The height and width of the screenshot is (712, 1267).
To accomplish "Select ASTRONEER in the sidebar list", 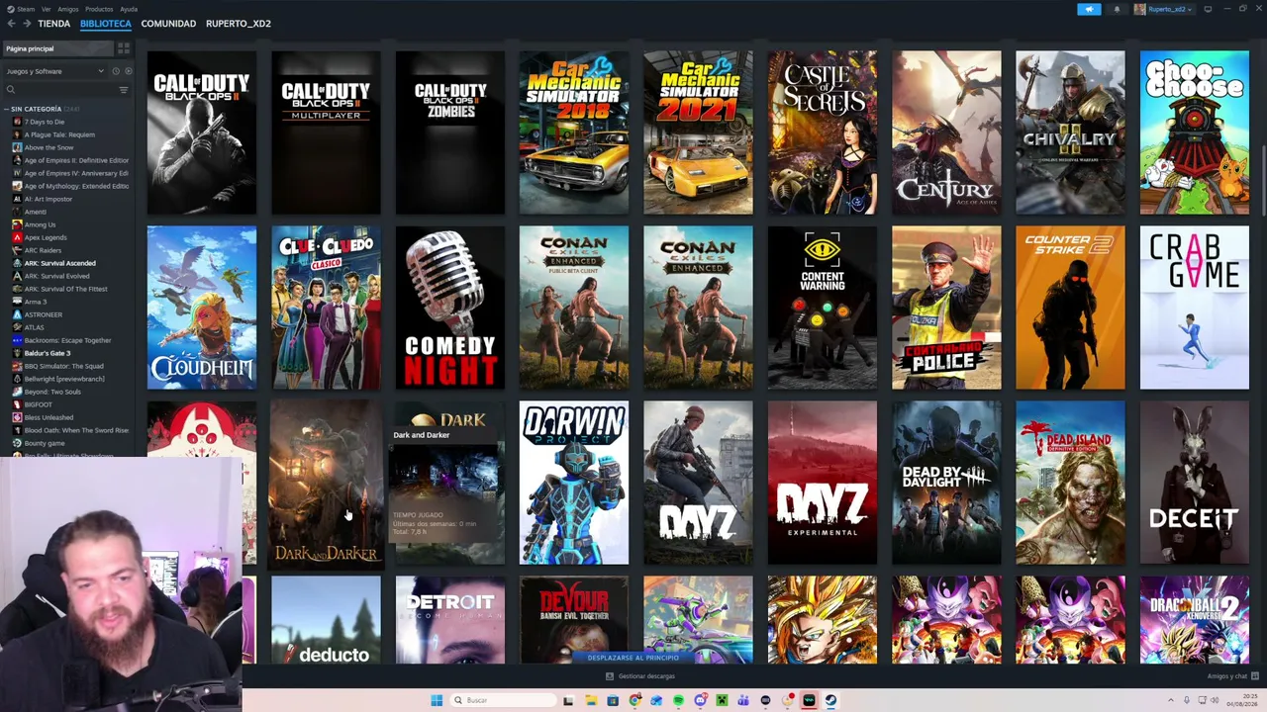I will click(x=43, y=314).
